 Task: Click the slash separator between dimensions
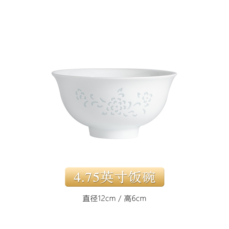120,199
